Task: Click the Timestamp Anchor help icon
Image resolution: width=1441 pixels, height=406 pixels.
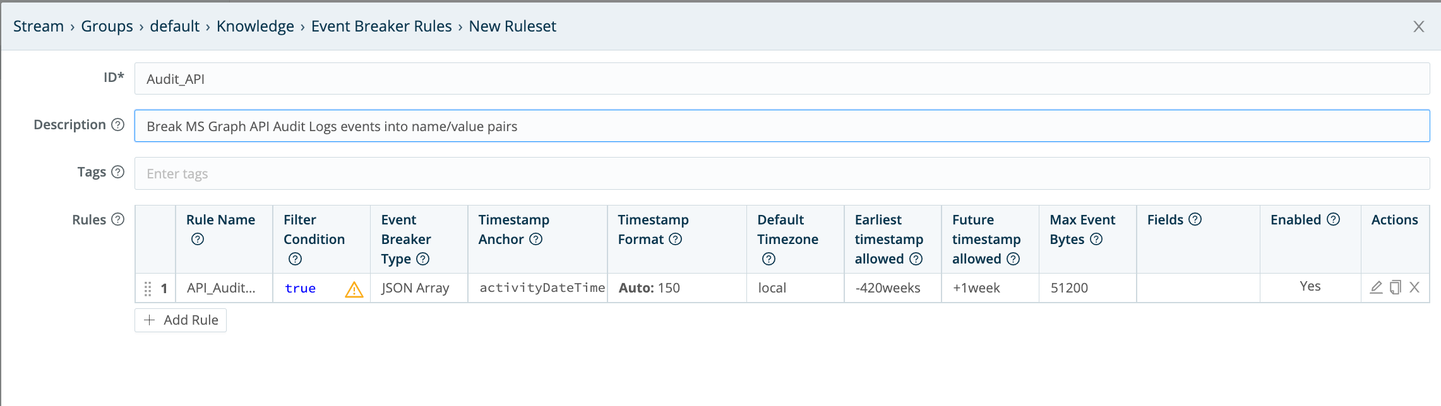Action: 535,240
